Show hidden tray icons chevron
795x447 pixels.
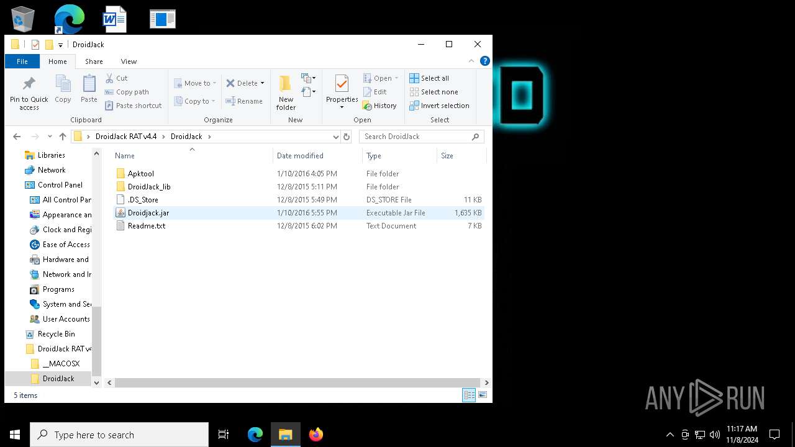tap(670, 435)
